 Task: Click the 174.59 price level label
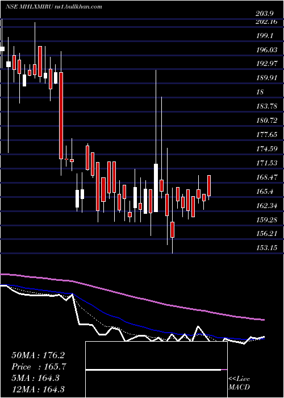pos(266,149)
